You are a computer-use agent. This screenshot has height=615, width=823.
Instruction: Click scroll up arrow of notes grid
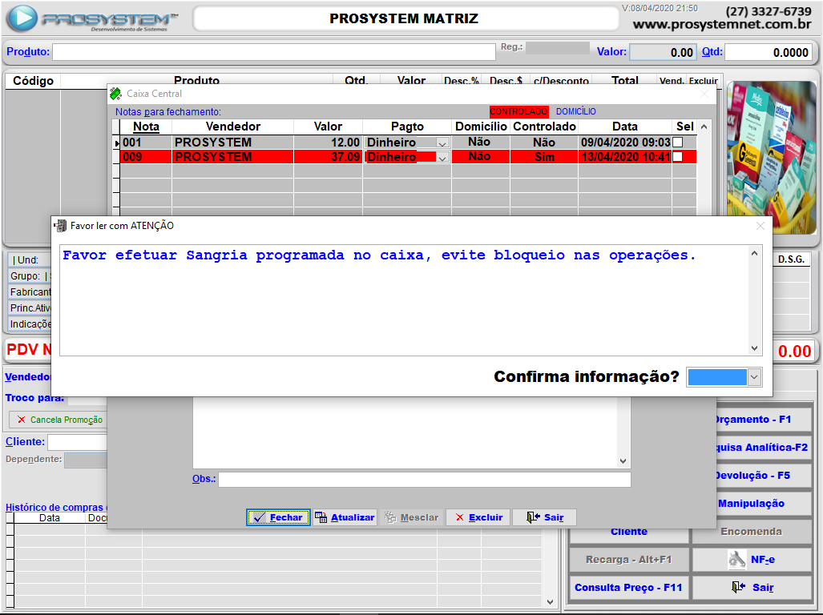coord(704,127)
